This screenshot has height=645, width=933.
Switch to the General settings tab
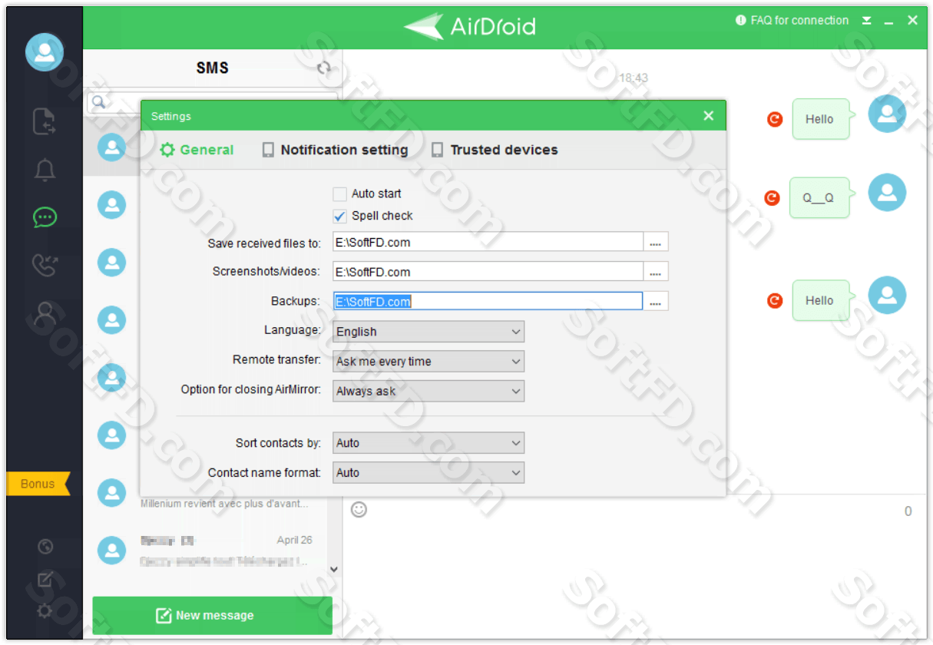[x=197, y=150]
